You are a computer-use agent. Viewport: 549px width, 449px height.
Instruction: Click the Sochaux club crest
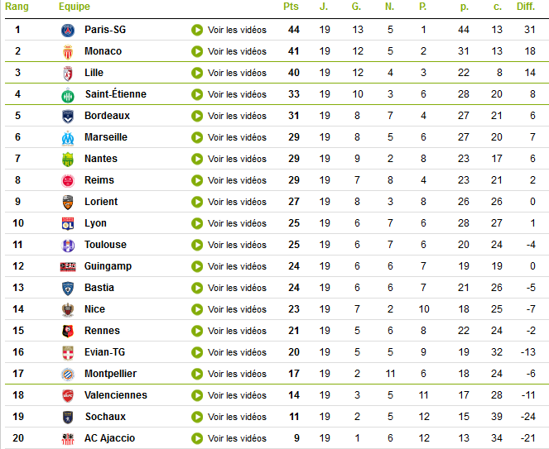tap(68, 418)
